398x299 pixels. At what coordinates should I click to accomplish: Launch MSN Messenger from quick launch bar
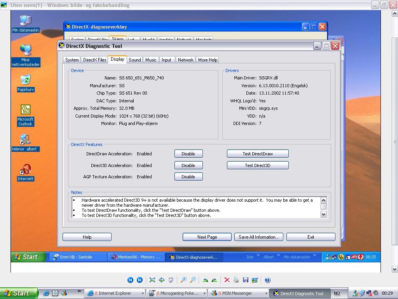tap(64, 293)
